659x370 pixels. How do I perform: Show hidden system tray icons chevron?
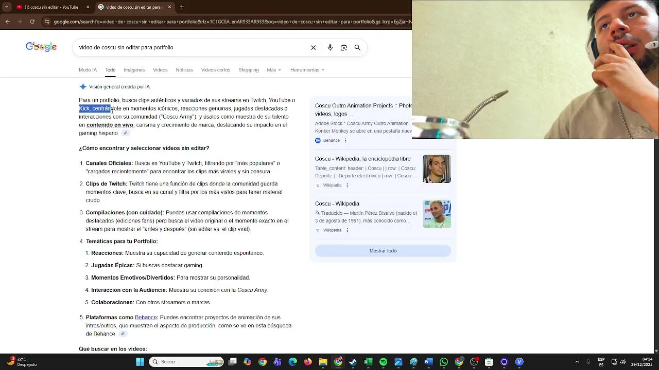point(577,362)
